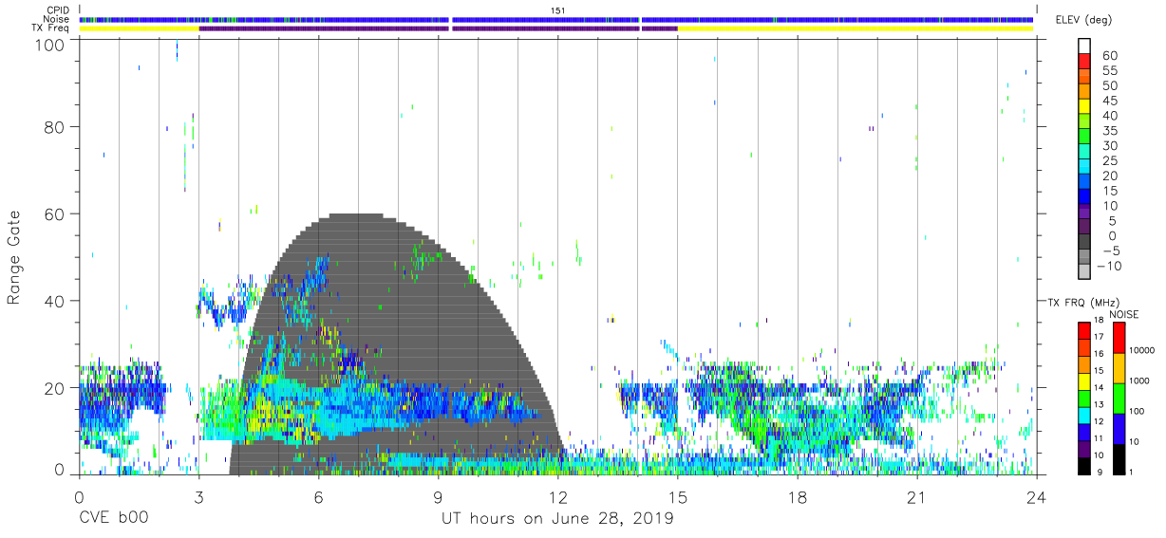Select the 80 tick label on Range Gate axis

click(54, 128)
